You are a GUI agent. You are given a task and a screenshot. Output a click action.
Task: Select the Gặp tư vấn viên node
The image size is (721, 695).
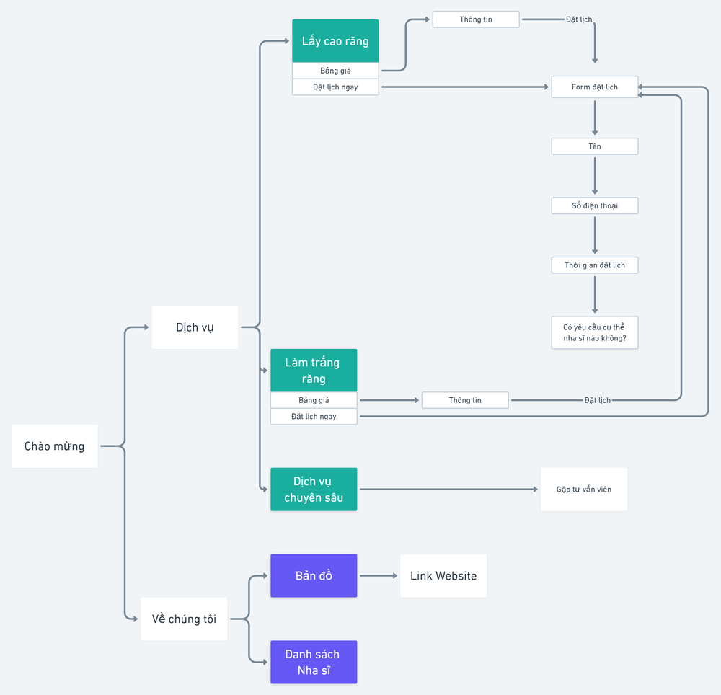pyautogui.click(x=584, y=490)
